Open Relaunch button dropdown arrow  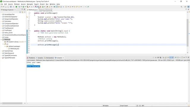coord(38,7)
